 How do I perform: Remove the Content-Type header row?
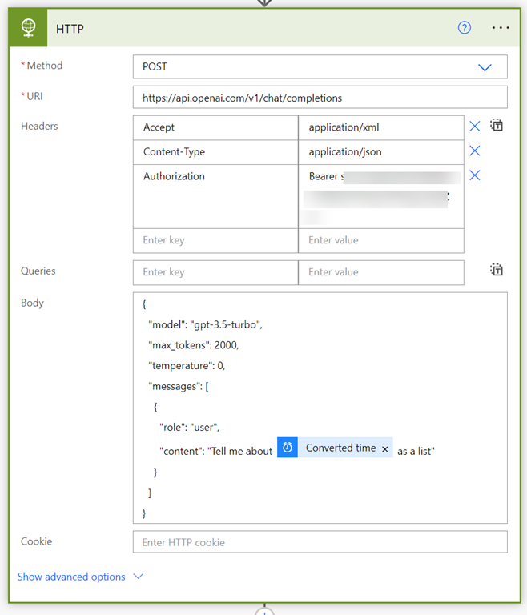475,151
